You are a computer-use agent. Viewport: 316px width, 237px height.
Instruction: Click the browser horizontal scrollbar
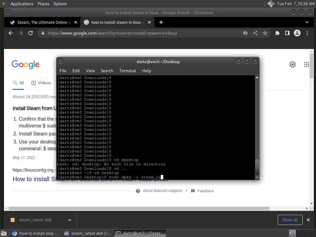(x=139, y=208)
